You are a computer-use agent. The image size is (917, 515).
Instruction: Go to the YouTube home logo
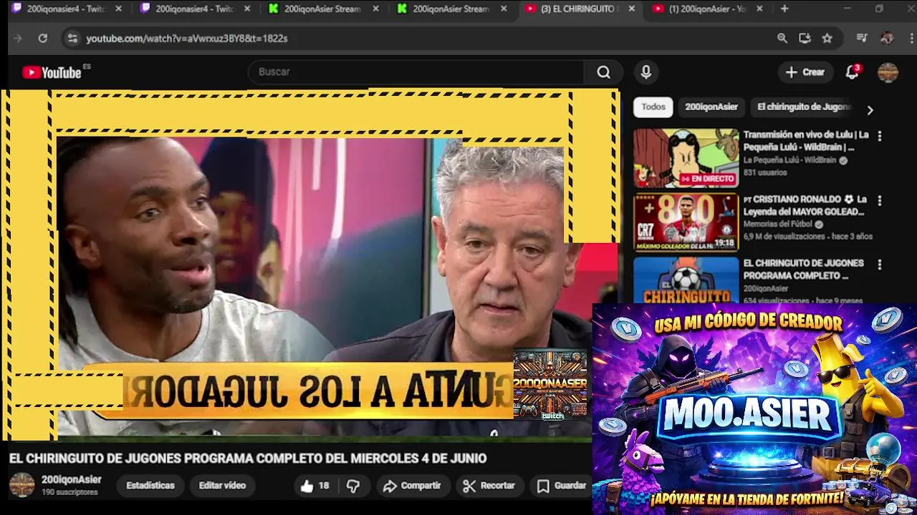[52, 72]
